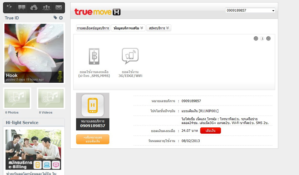Screen dimensions: 299x175
Task: Open the 0 Videos thumbnail
Action: click(x=51, y=98)
